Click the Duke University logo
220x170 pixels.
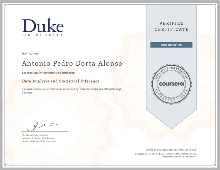pos(43,27)
